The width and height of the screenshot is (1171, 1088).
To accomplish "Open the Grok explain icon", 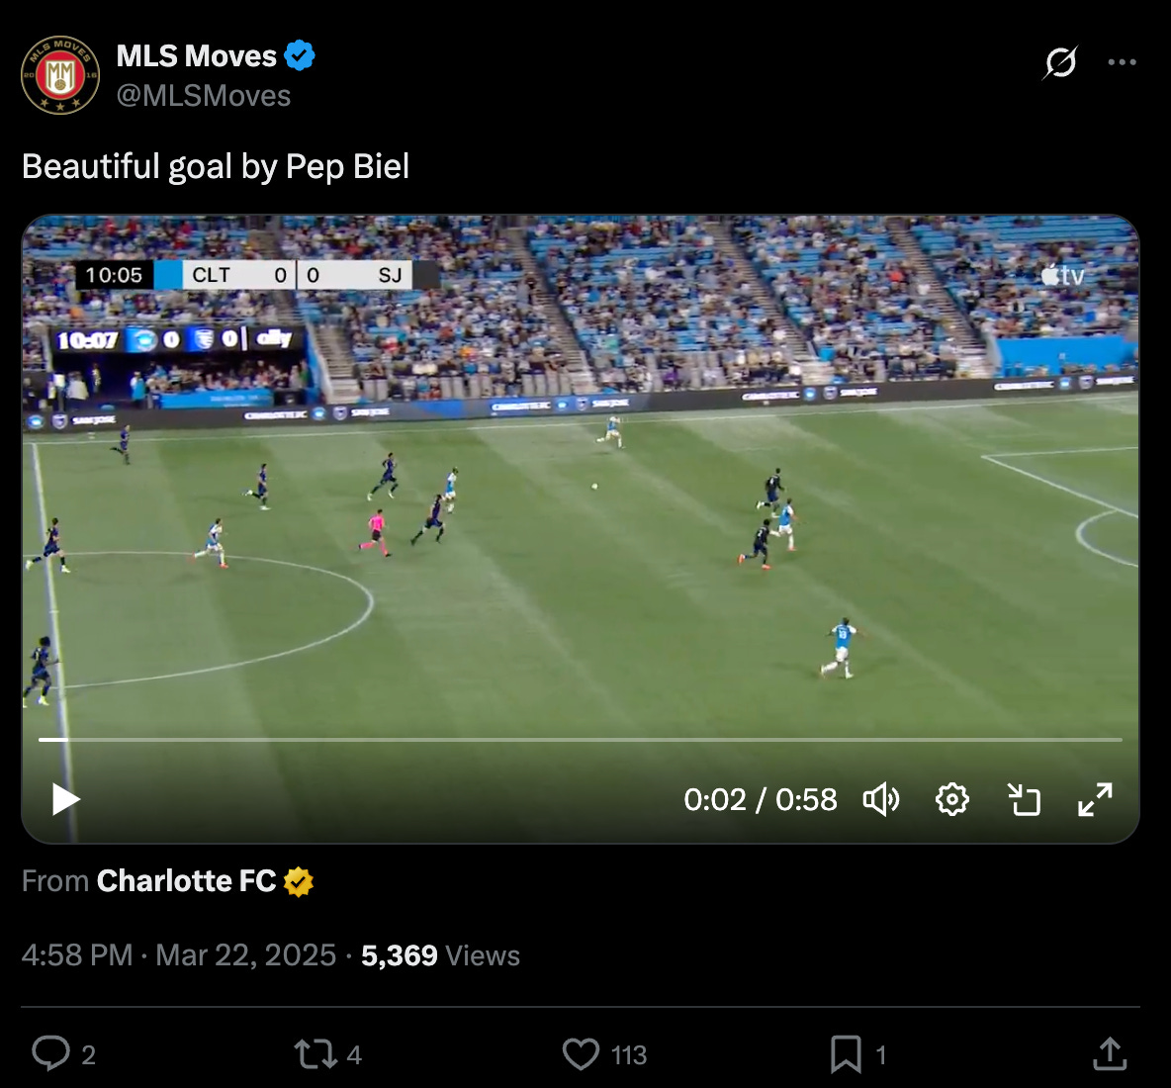I will [1060, 62].
